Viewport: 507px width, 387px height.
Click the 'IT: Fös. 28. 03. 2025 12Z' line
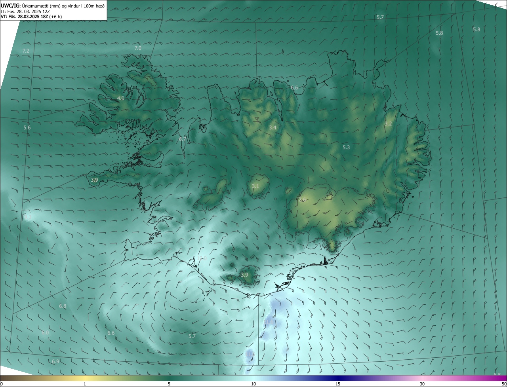point(25,11)
